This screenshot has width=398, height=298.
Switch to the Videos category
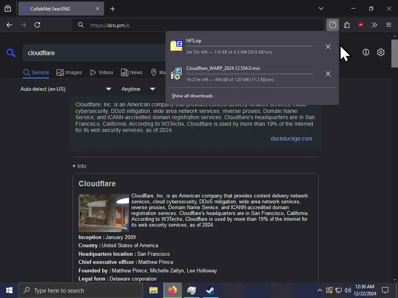[102, 73]
